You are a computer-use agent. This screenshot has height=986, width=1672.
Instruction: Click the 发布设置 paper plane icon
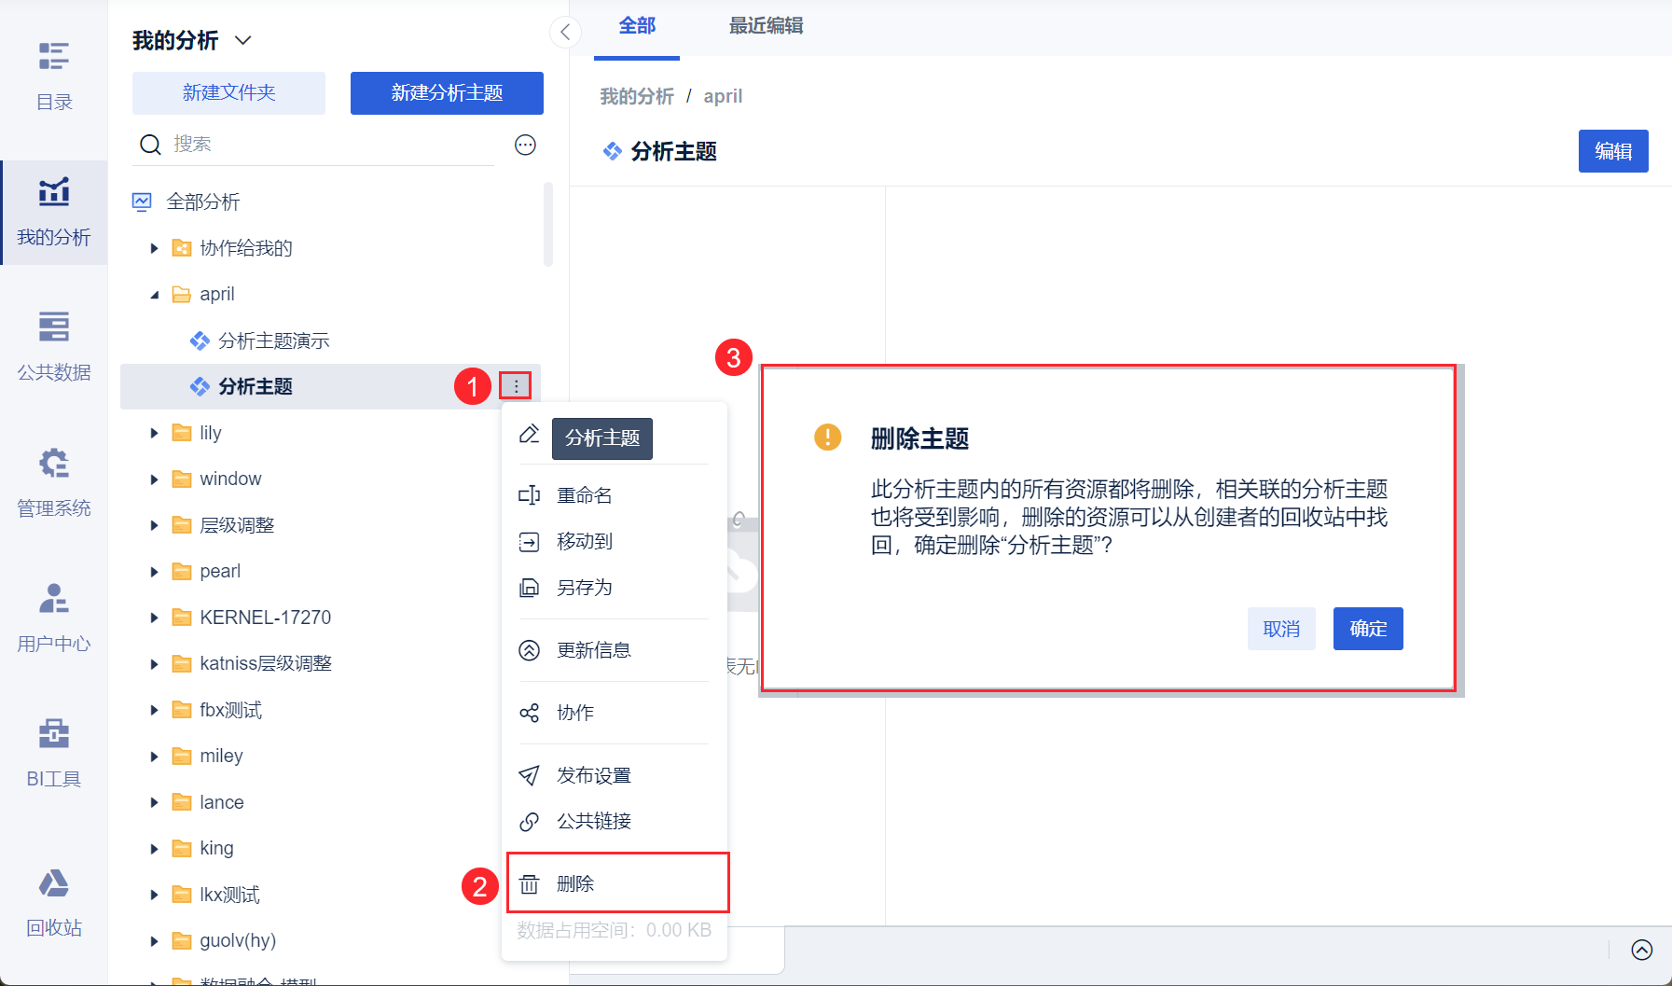pyautogui.click(x=529, y=775)
